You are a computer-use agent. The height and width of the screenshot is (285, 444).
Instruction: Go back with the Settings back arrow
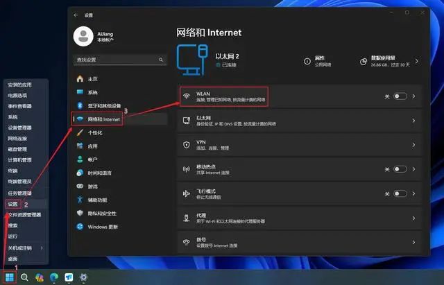[x=76, y=15]
